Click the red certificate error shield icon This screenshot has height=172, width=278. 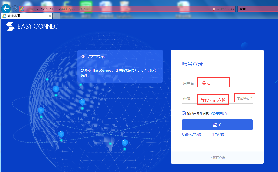tap(214, 9)
